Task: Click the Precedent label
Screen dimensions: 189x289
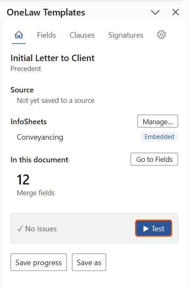Action: click(26, 69)
